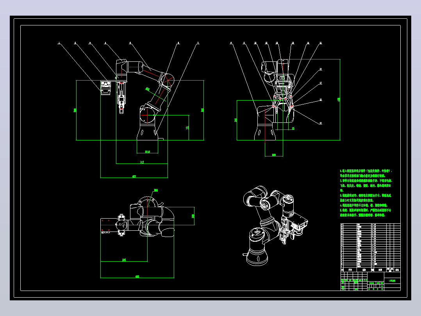Select the side-view robot base pedestal
Screen dimensions: 421x316
click(x=147, y=133)
